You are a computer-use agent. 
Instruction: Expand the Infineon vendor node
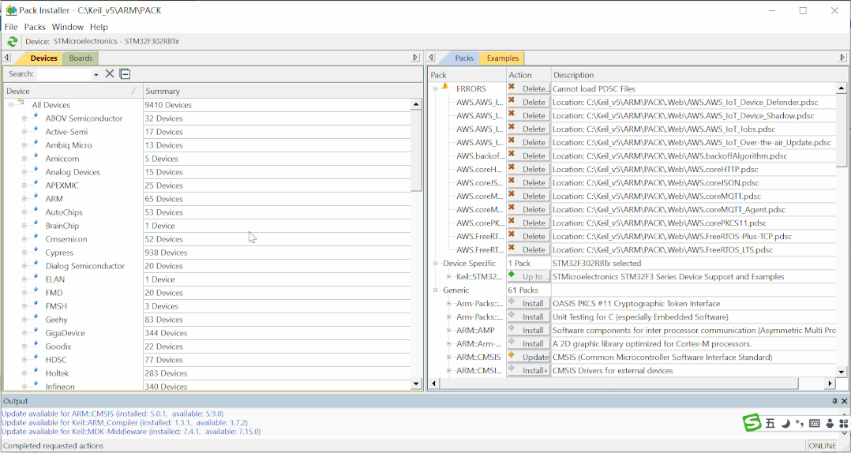(24, 387)
